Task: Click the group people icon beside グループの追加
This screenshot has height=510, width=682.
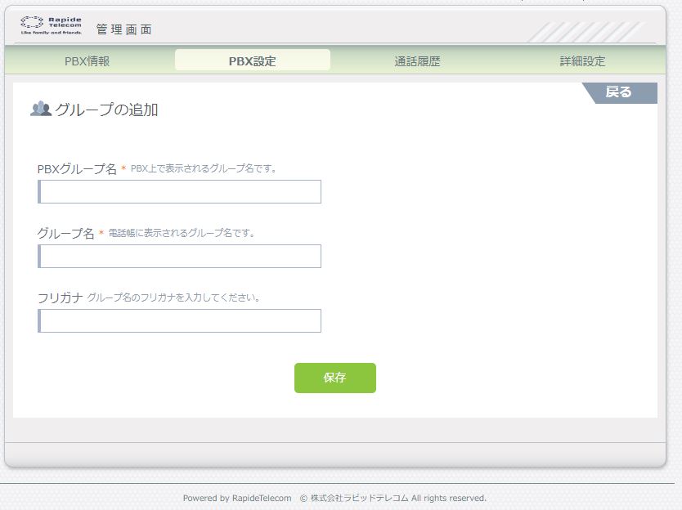Action: coord(41,109)
